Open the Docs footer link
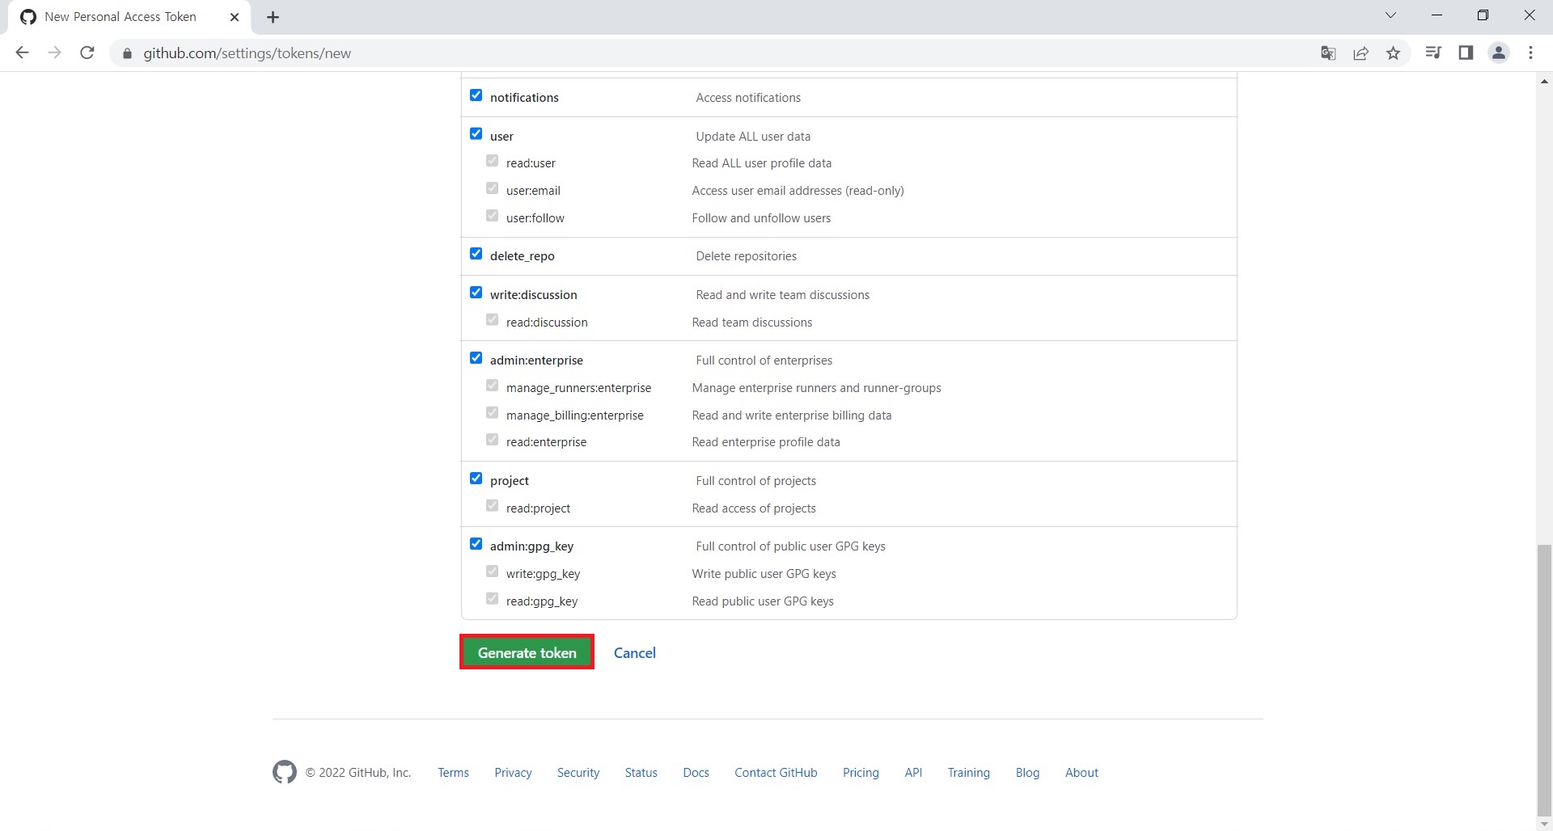Screen dimensions: 1553x831 click(x=696, y=773)
